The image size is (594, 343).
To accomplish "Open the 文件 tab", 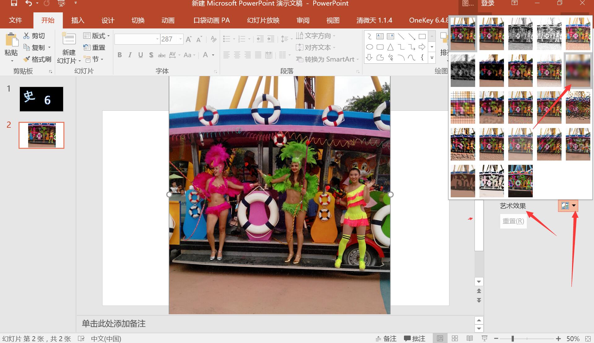I will click(x=15, y=20).
